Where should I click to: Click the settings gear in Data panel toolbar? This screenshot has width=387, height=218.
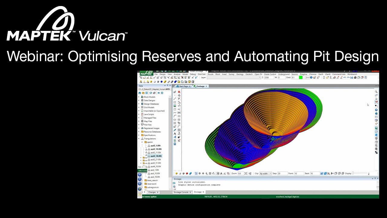(162, 93)
